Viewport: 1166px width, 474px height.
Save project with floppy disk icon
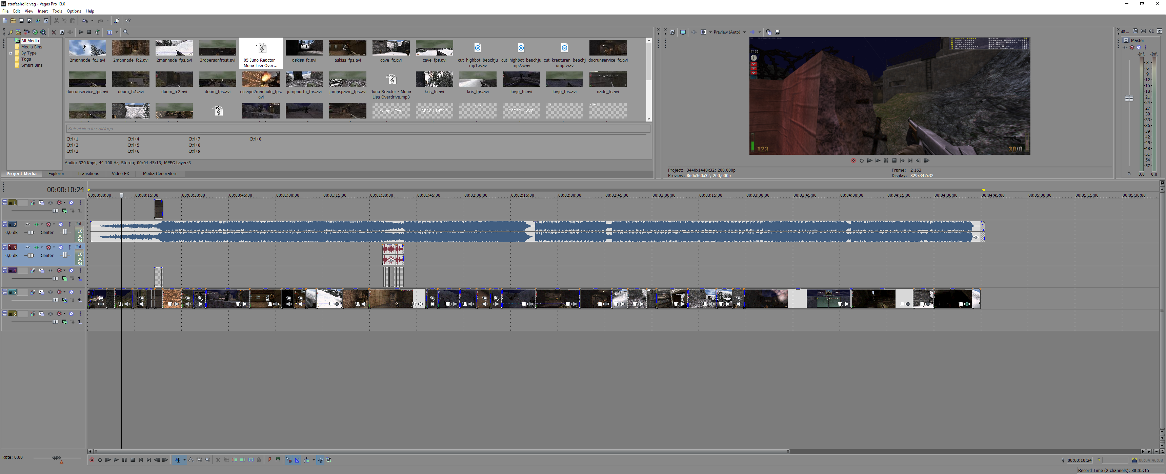click(x=21, y=20)
